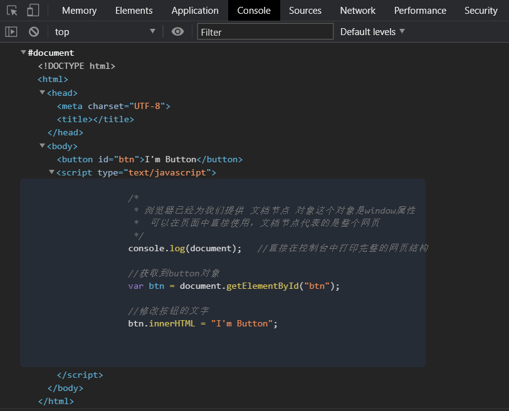Collapse the #document tree node
Image resolution: width=509 pixels, height=411 pixels.
23,52
